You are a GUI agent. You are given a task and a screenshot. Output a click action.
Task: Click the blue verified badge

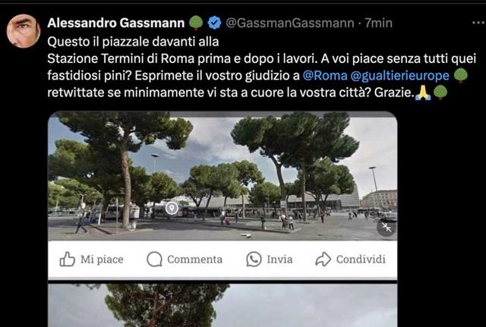point(214,23)
